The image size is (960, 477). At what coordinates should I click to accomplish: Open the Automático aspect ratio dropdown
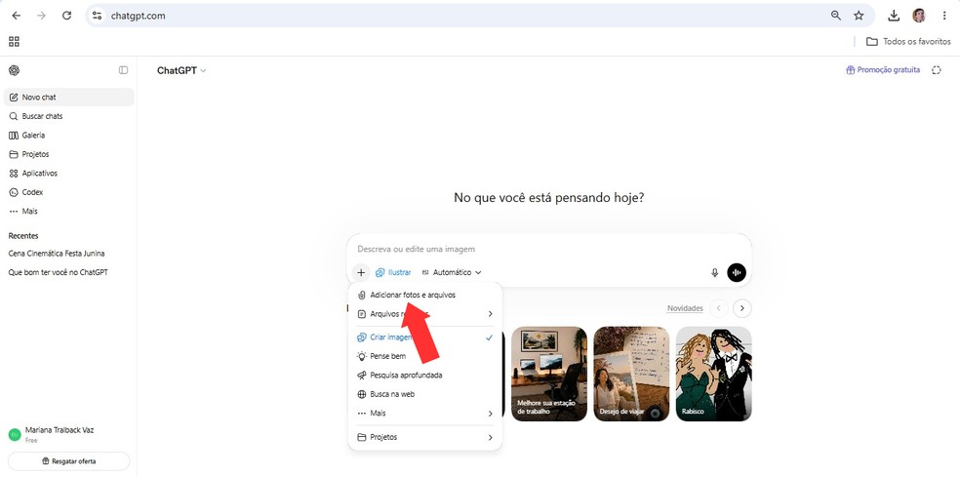click(x=452, y=272)
